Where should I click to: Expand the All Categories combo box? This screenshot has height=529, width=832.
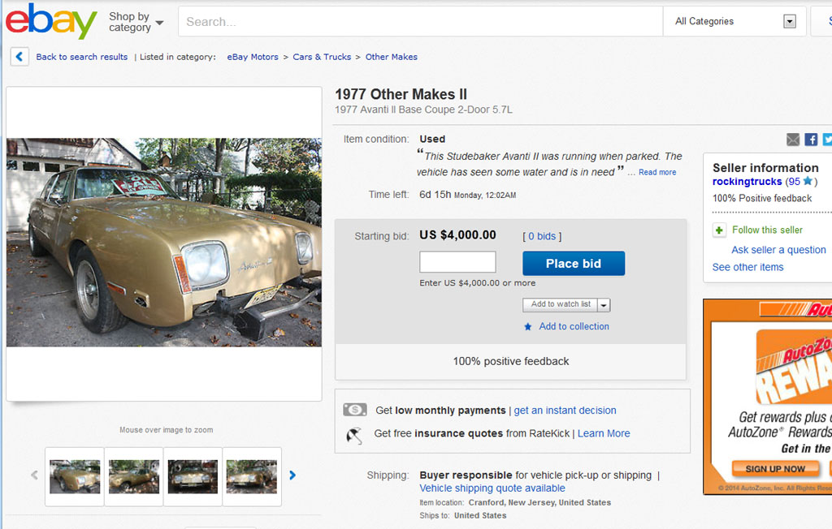tap(789, 22)
